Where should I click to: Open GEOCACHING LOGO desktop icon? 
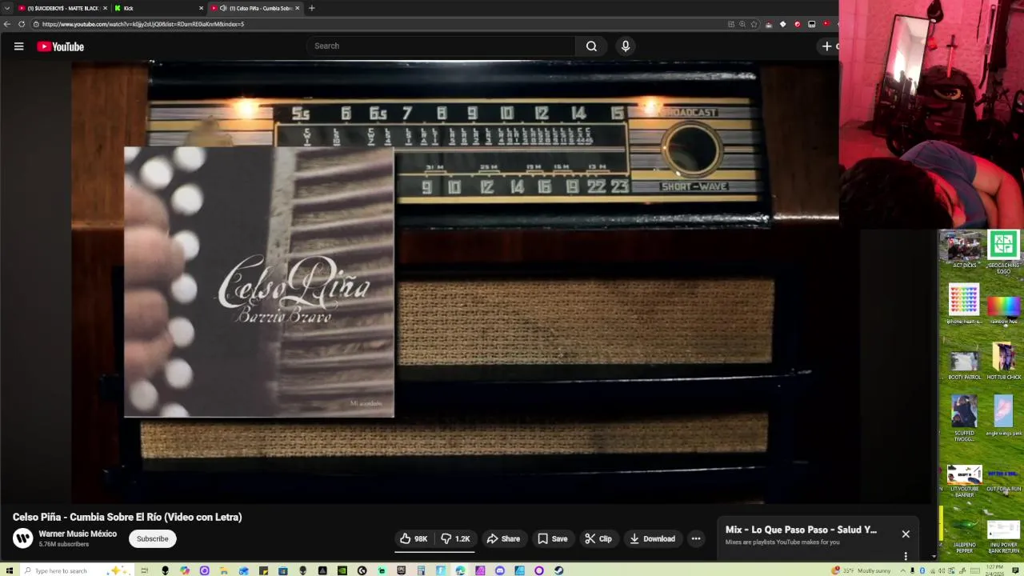pos(1003,251)
